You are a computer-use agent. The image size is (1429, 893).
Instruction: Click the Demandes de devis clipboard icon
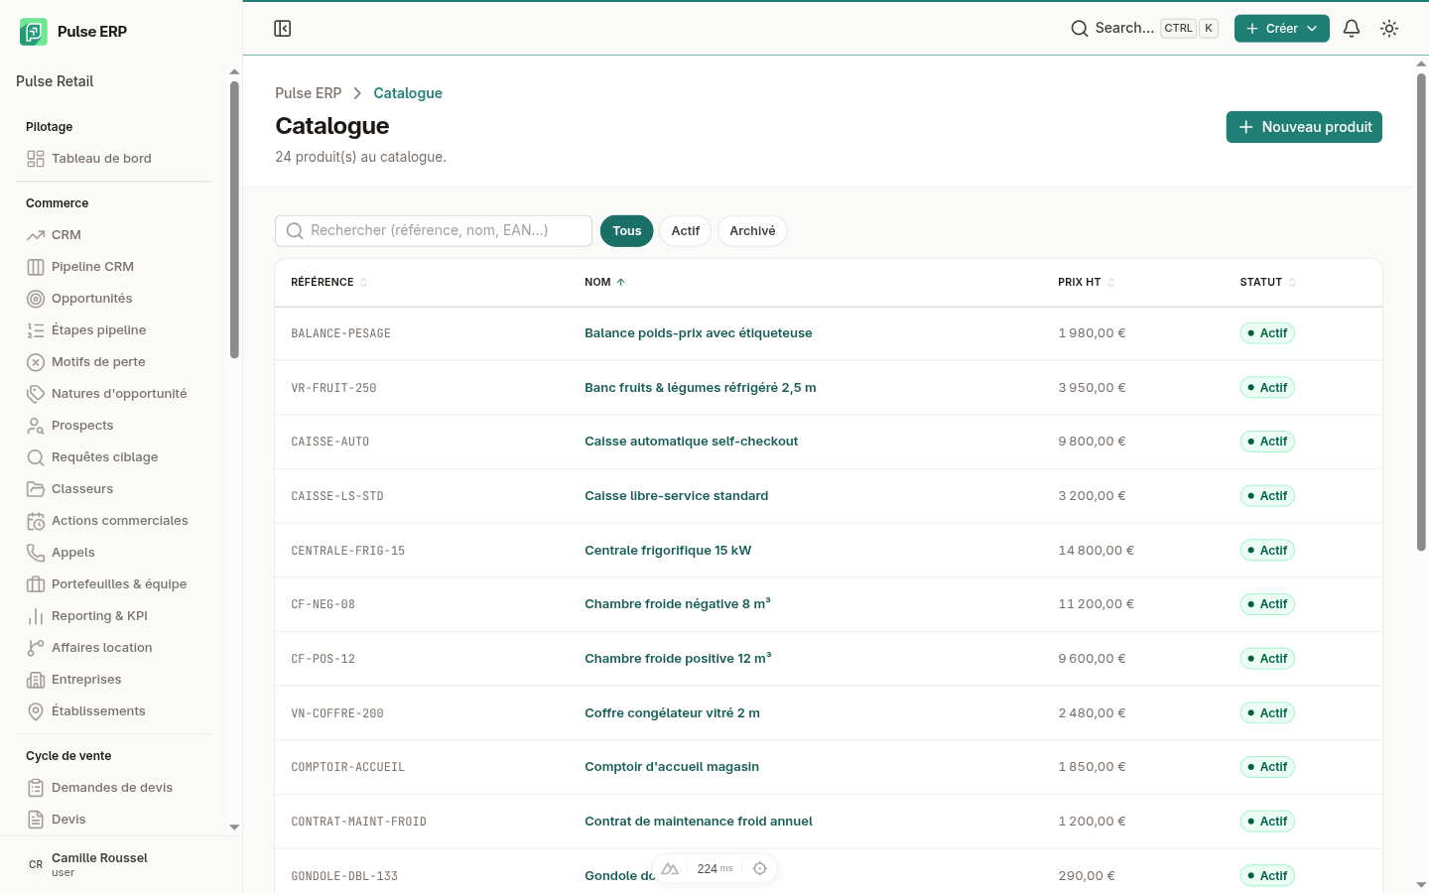[36, 788]
